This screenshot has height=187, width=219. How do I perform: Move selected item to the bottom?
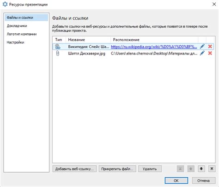(212, 169)
